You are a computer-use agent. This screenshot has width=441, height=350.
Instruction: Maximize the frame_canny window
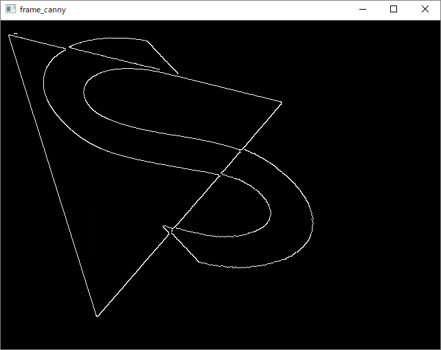394,10
